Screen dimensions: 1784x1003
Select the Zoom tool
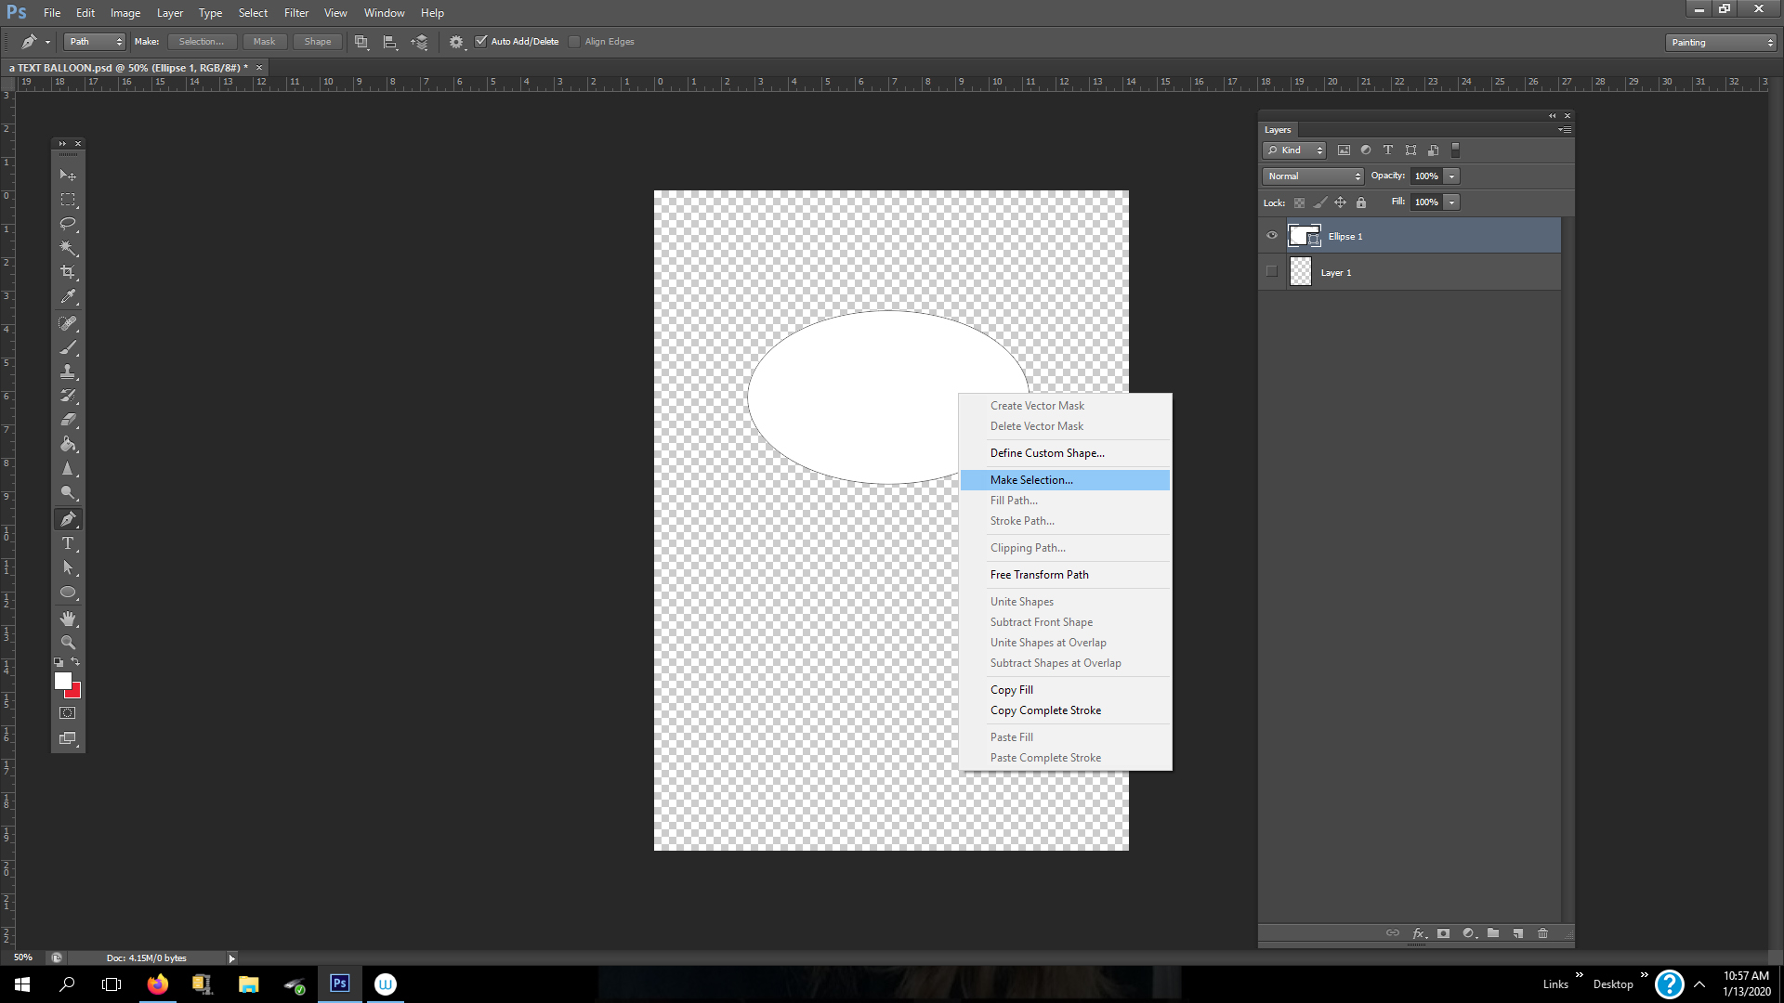pos(68,642)
